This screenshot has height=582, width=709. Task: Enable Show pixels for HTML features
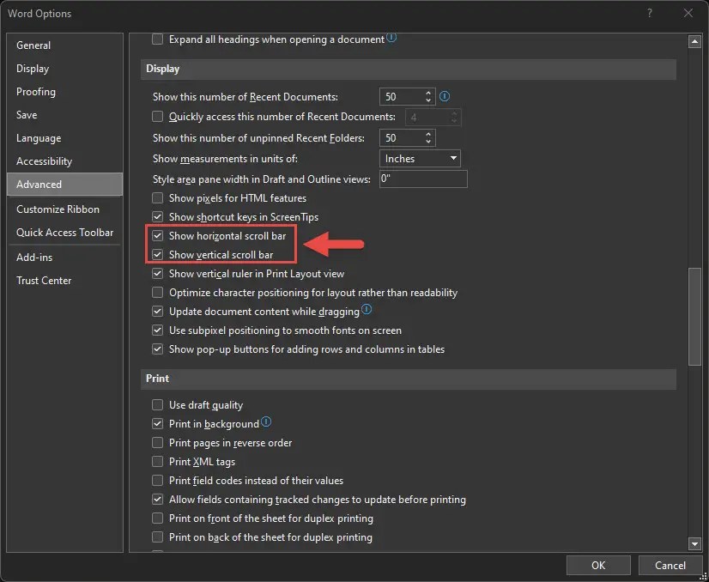(158, 197)
